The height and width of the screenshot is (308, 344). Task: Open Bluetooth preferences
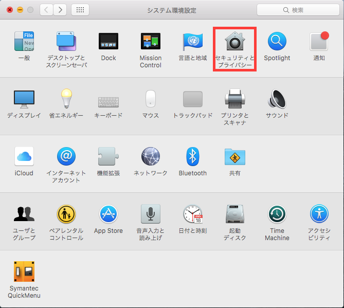point(193,156)
